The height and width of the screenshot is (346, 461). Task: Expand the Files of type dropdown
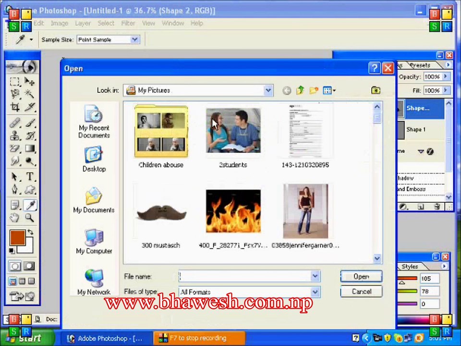(315, 292)
